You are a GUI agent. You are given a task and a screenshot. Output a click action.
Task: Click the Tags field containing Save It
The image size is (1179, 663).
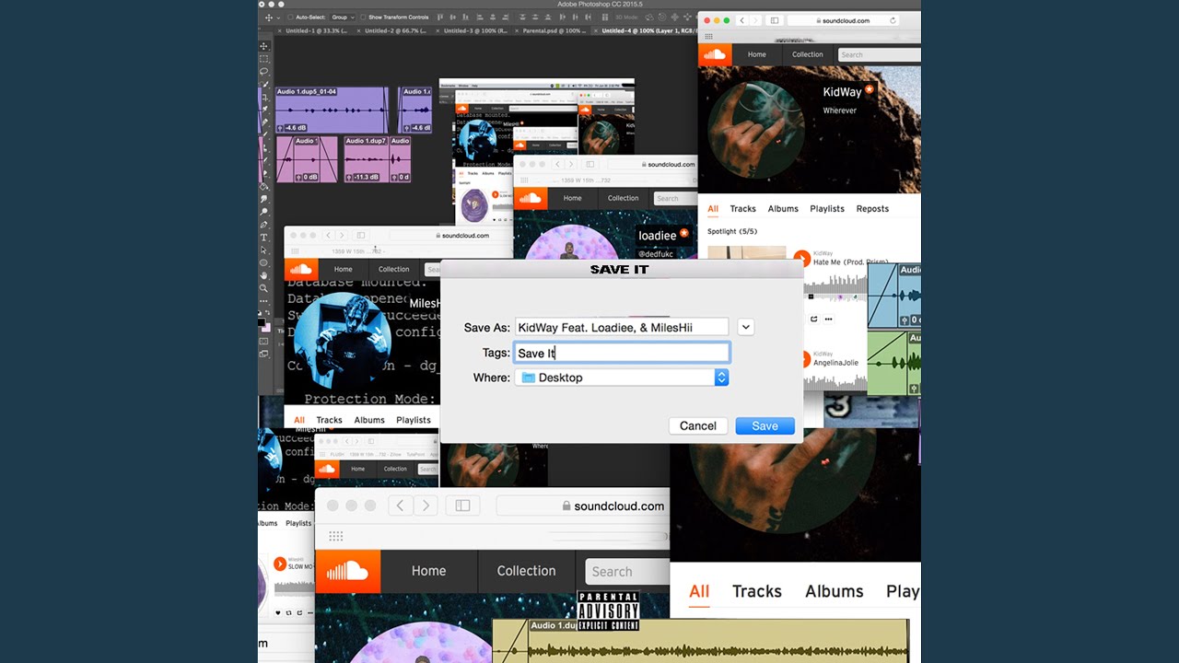click(621, 353)
